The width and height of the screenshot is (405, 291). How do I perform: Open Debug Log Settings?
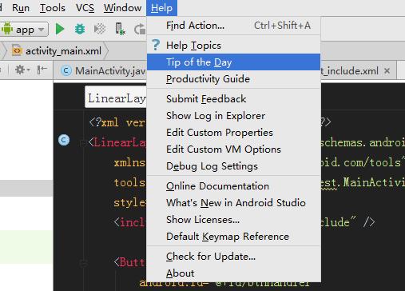(x=233, y=166)
